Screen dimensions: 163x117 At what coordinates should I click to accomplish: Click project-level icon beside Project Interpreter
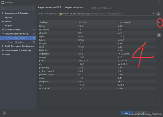pos(34,38)
